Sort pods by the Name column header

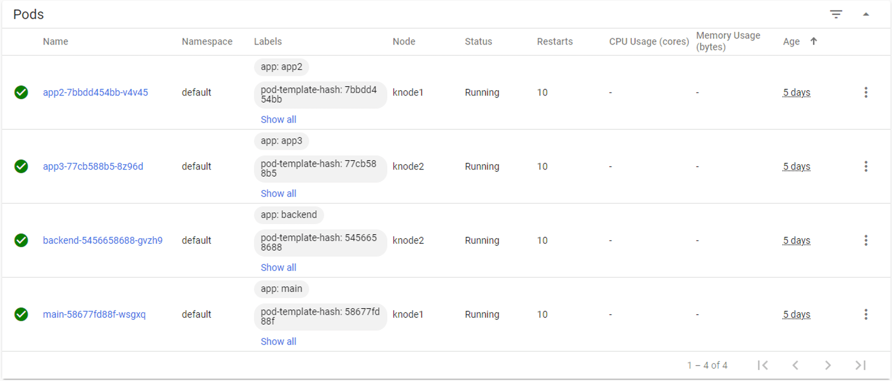pos(55,41)
